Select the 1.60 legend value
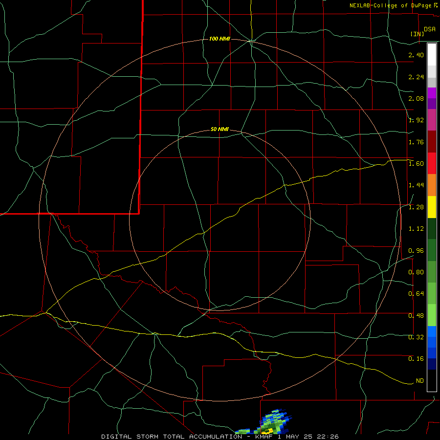This screenshot has width=440, height=440. point(416,164)
